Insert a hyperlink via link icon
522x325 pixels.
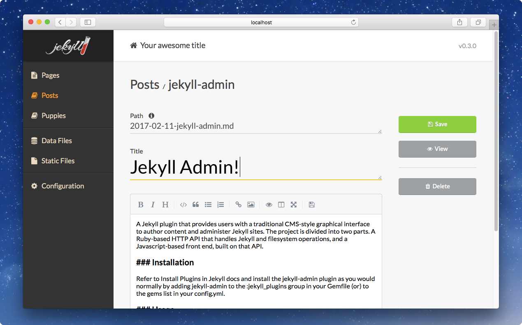click(x=238, y=204)
